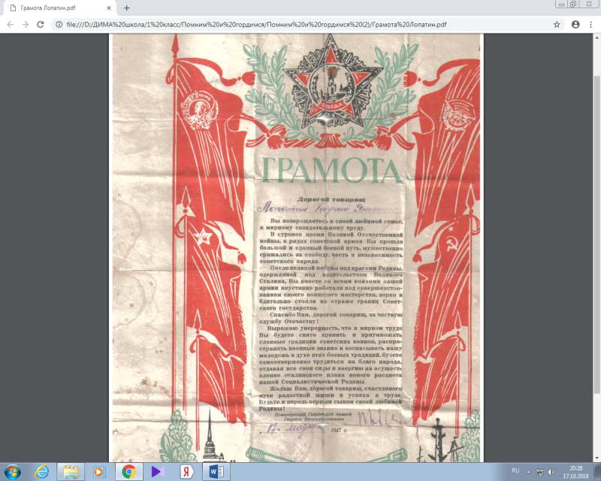601x481 pixels.
Task: Open the Chrome profile account icon
Action: [x=575, y=25]
